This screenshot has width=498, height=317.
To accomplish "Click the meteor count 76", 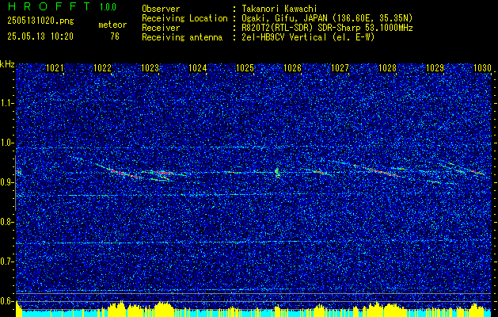I will point(115,36).
